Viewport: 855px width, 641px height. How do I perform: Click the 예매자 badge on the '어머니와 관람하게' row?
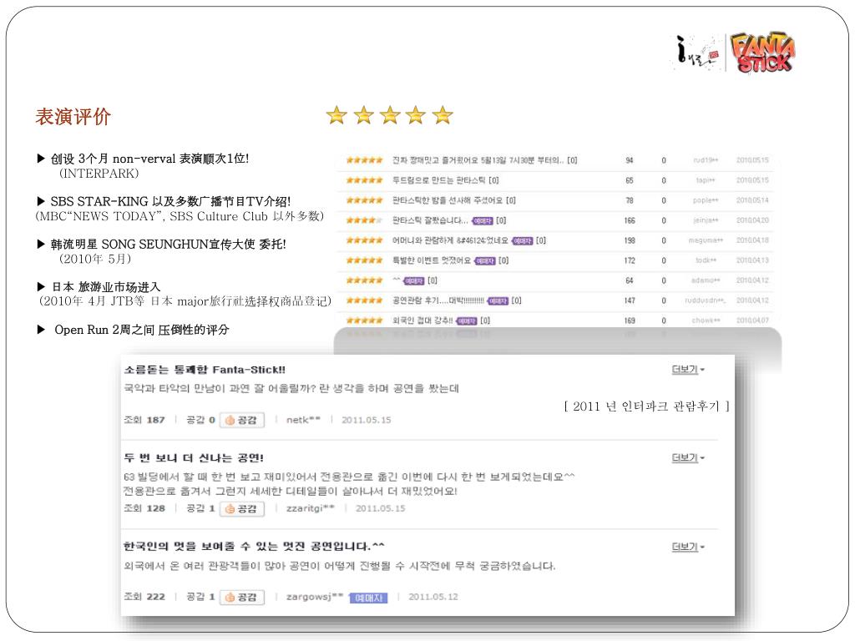[523, 241]
